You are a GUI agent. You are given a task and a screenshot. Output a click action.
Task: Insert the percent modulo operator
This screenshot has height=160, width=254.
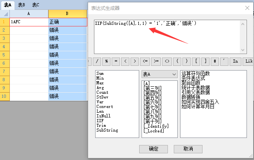pos(106,61)
